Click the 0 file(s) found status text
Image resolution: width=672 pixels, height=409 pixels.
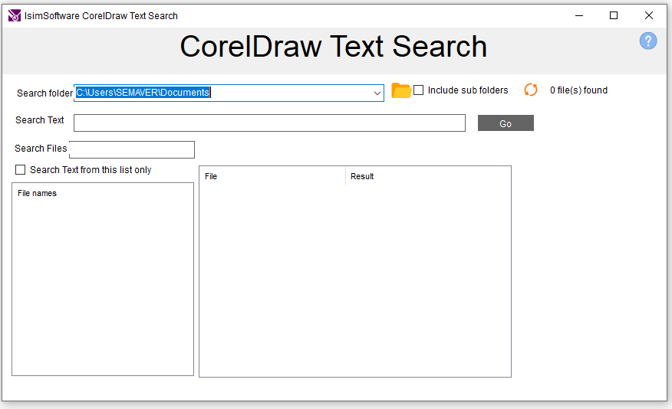(x=578, y=90)
